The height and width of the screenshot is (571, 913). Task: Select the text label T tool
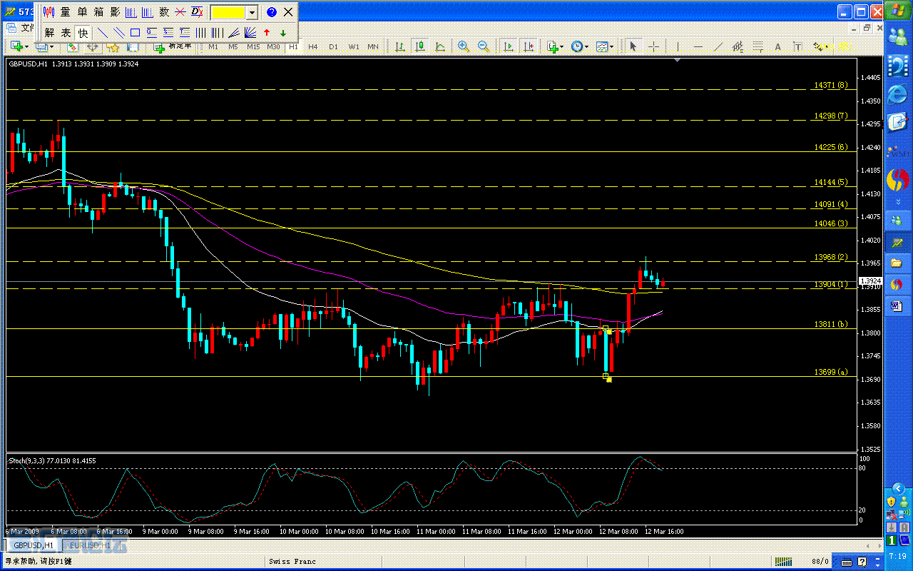[797, 47]
